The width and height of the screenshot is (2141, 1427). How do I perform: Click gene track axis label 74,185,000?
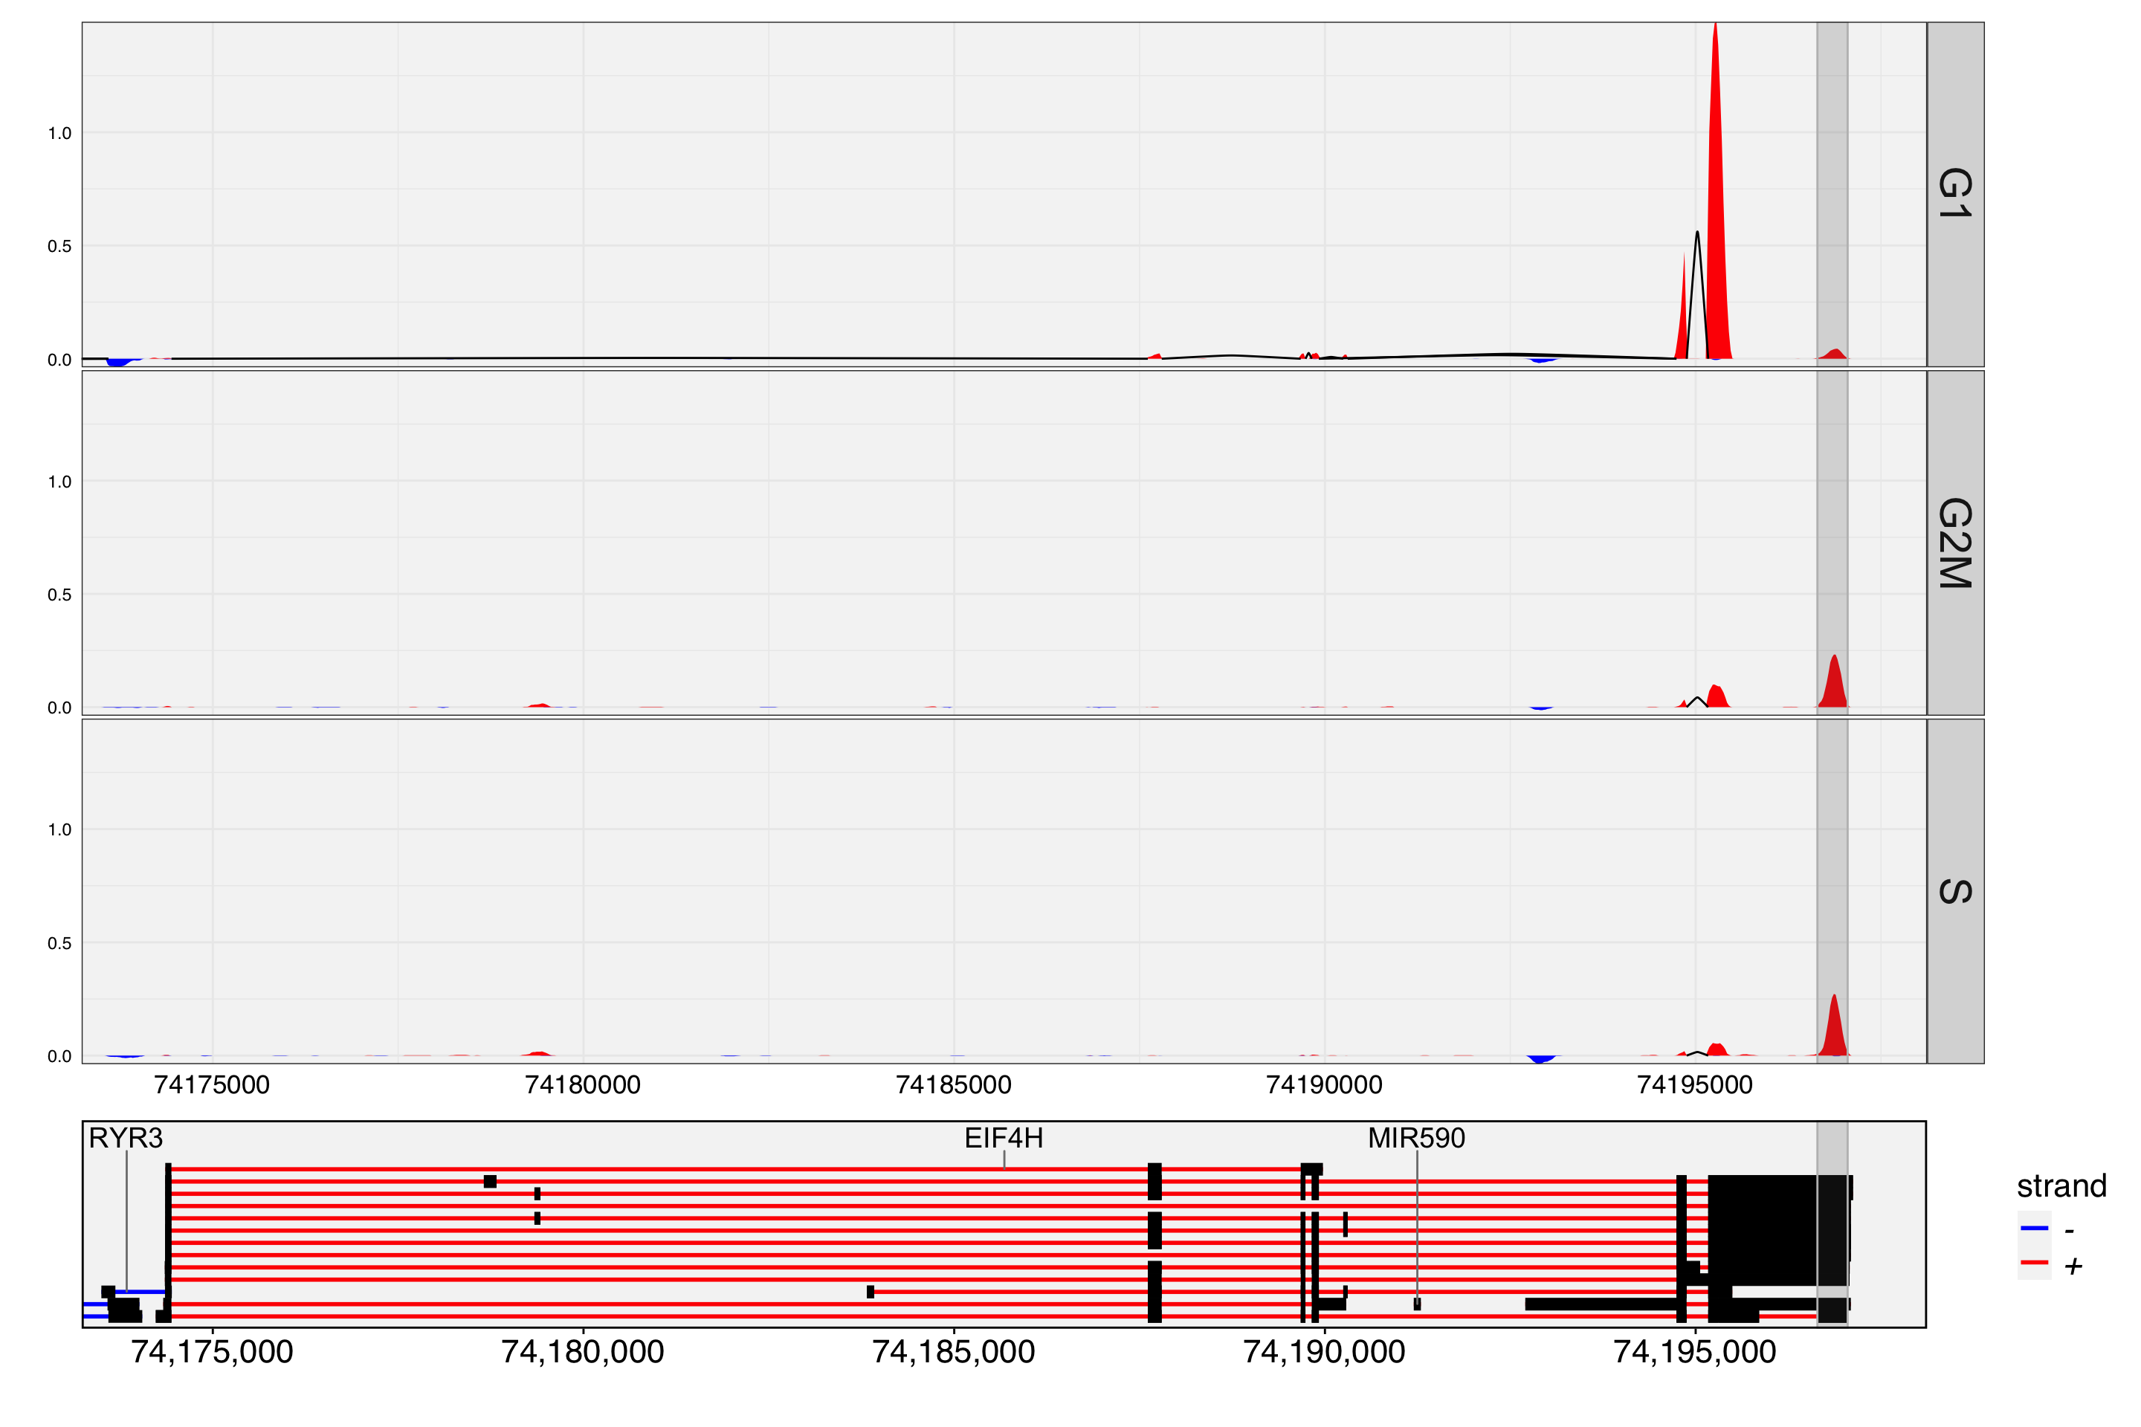[953, 1351]
